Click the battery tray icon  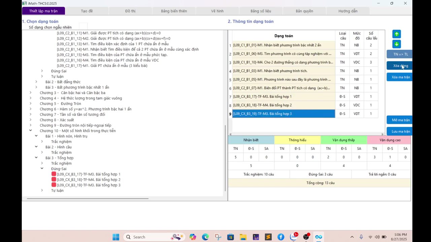coord(384,237)
